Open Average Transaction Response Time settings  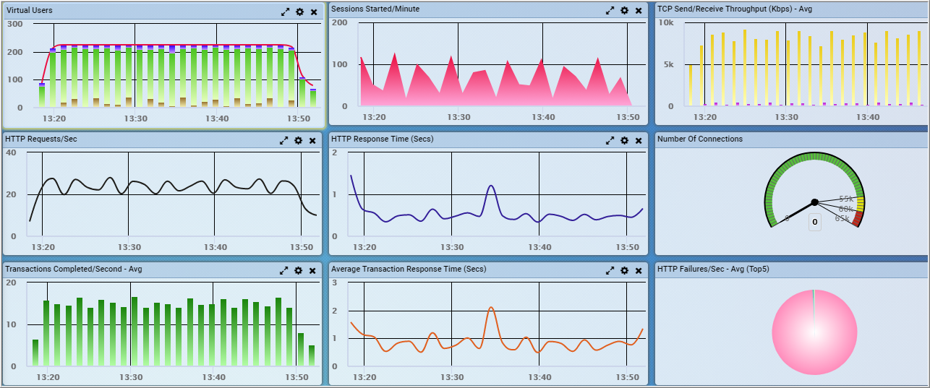coord(624,270)
